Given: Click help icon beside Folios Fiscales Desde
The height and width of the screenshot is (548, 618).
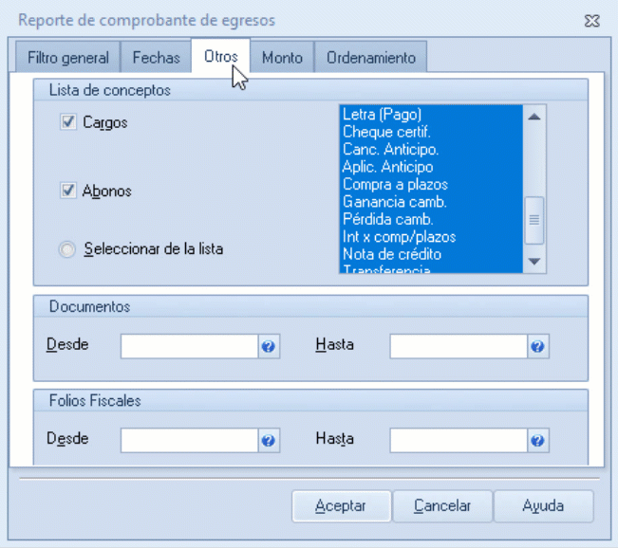Looking at the screenshot, I should (269, 441).
